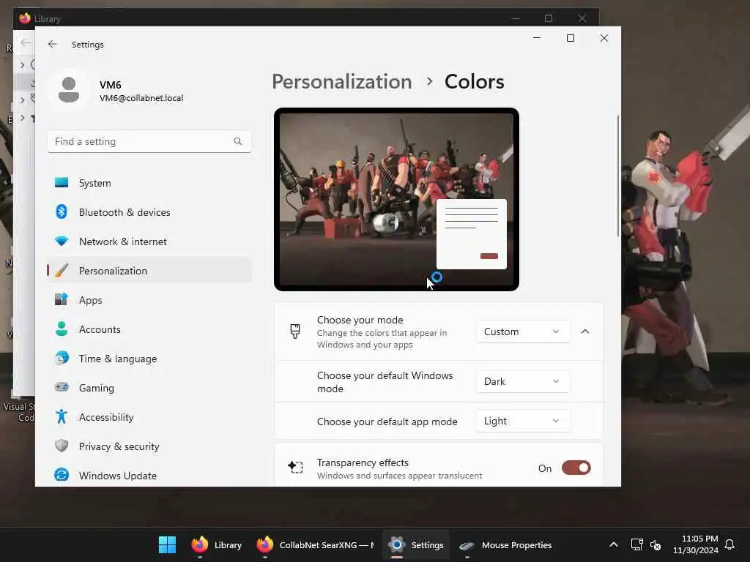Minimize the Settings window
Screen dimensions: 750x562
coord(537,38)
